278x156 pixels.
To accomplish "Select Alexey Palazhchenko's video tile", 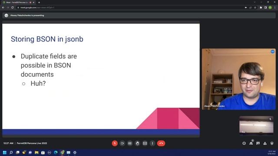I will click(x=238, y=79).
